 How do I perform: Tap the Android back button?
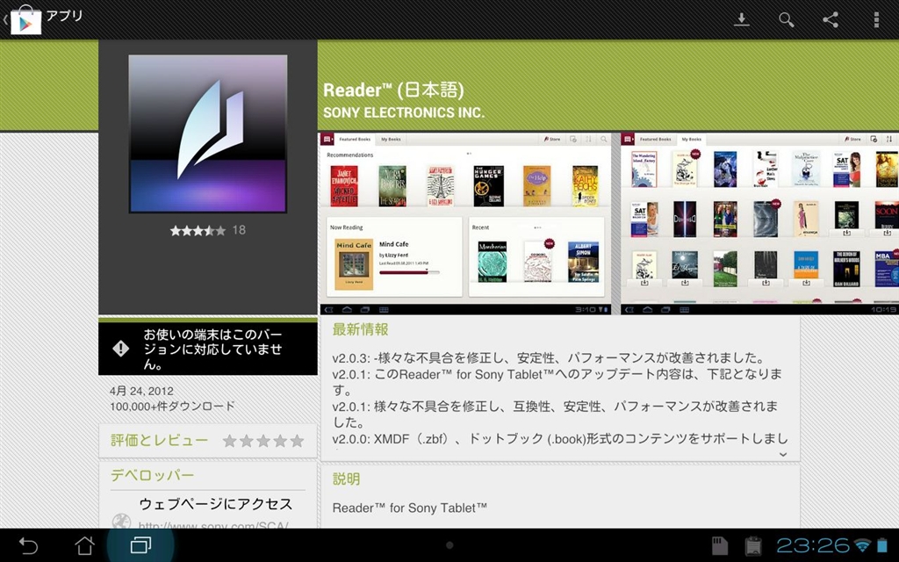click(28, 545)
